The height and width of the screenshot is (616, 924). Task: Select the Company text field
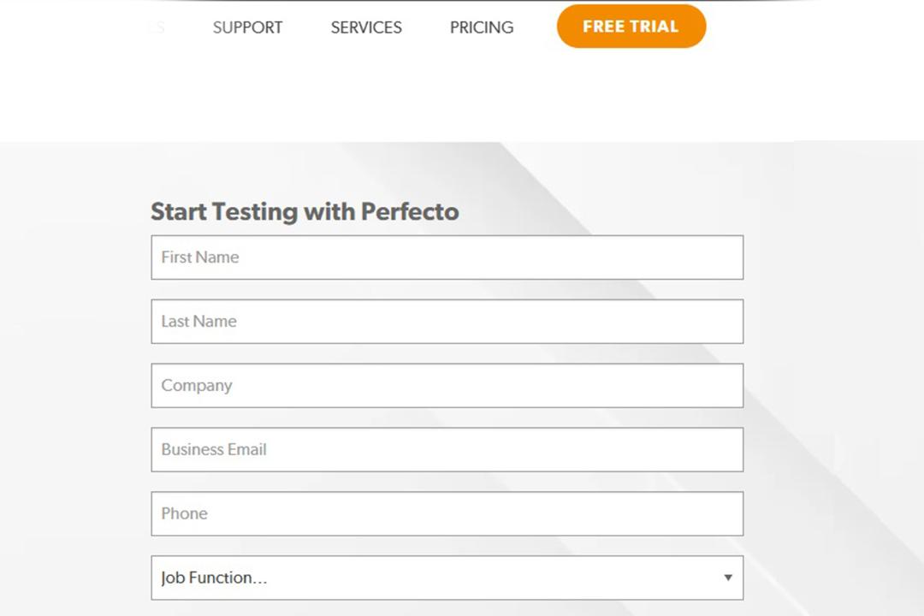[447, 386]
